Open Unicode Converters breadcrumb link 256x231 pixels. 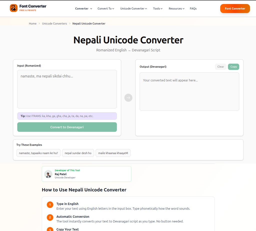[55, 24]
